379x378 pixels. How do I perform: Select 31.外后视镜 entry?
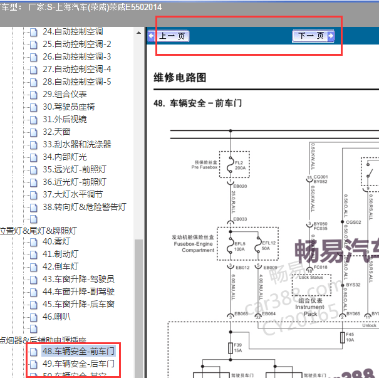click(65, 120)
